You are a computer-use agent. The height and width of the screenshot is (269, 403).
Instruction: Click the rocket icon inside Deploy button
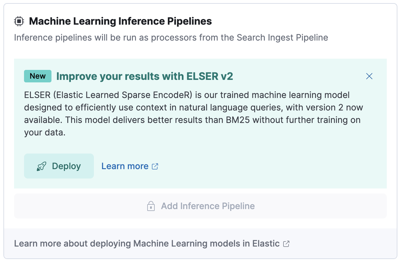point(41,166)
